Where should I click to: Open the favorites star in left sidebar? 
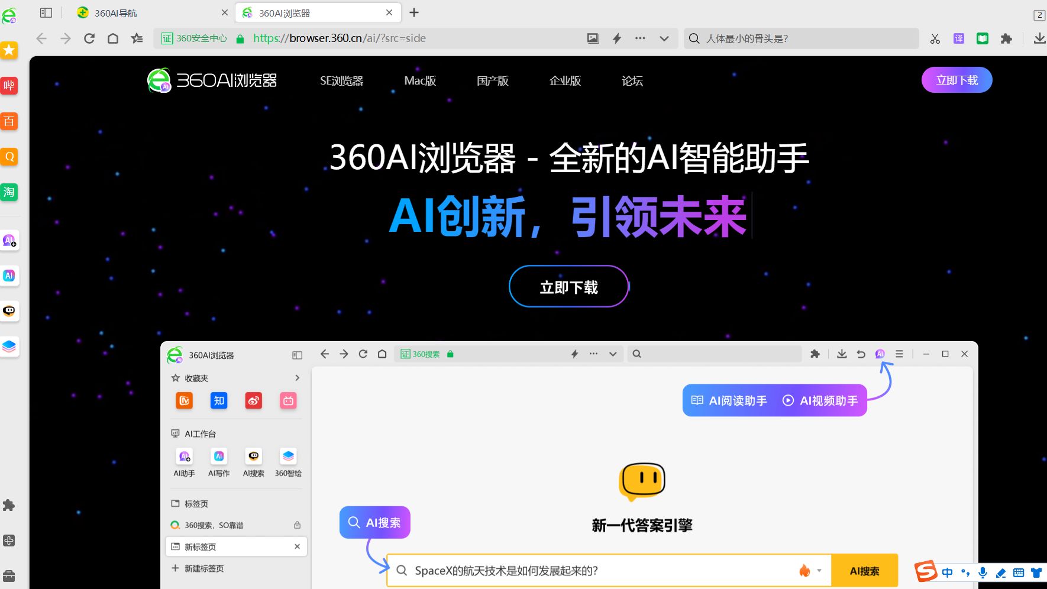[9, 50]
